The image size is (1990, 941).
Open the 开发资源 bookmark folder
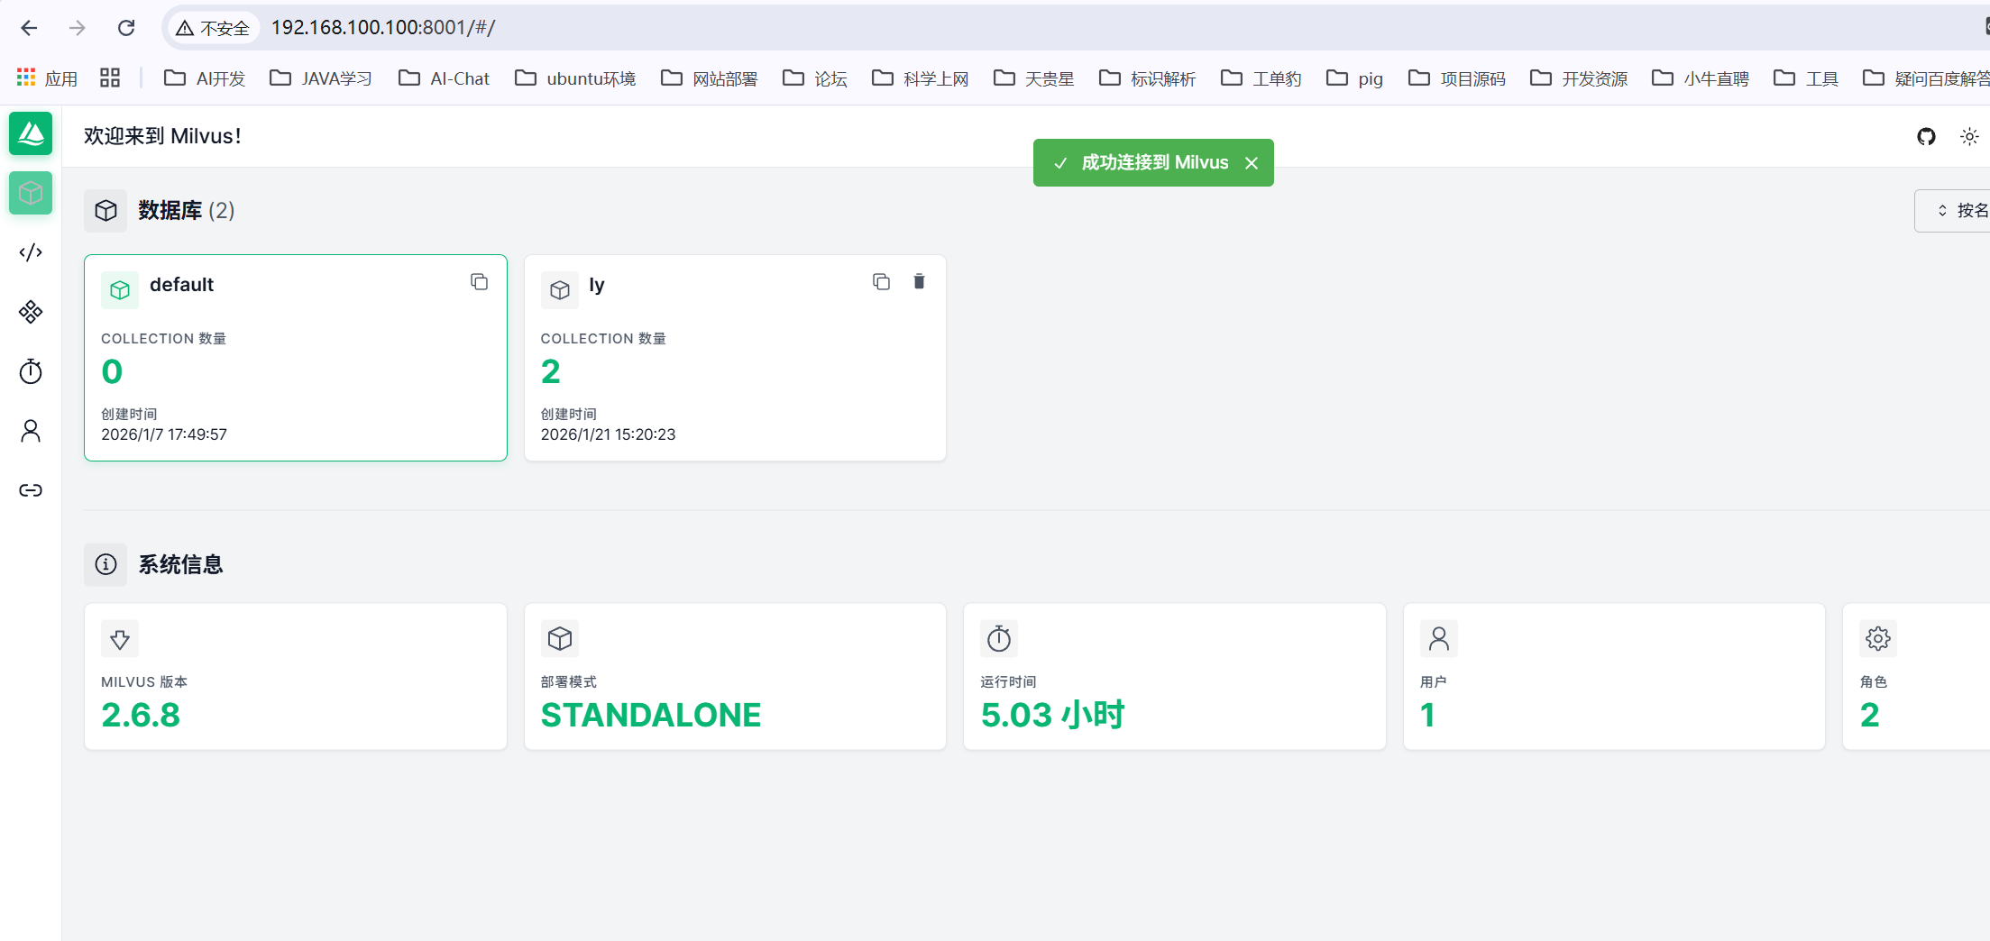pos(1579,78)
